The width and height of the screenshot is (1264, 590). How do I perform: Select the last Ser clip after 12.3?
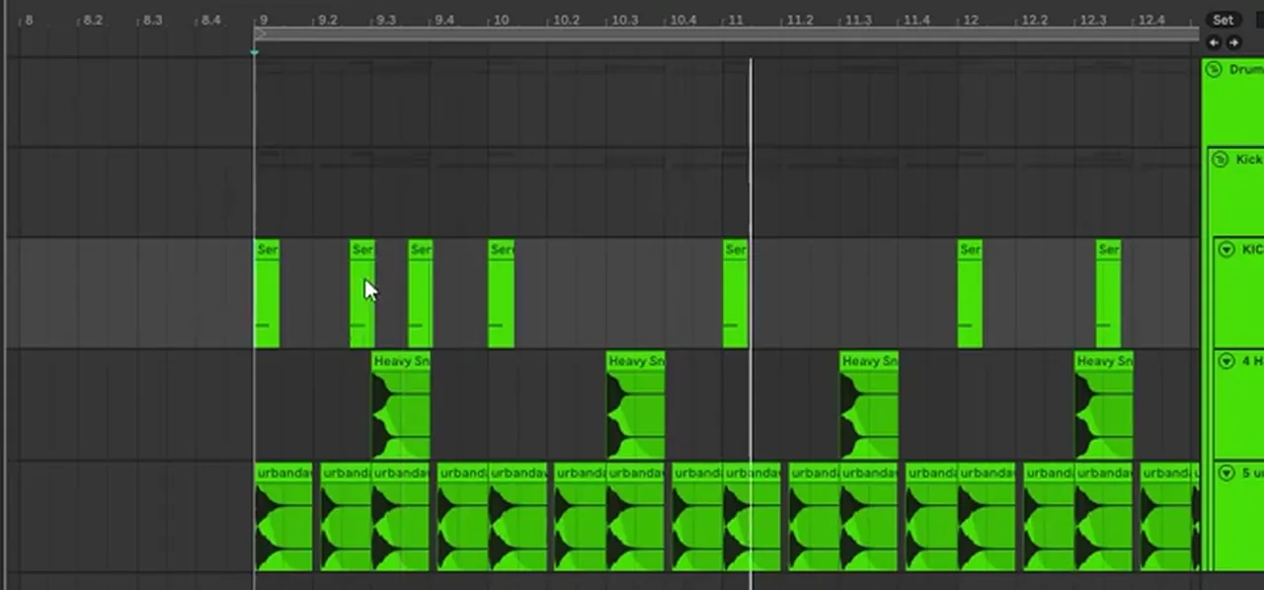pyautogui.click(x=1108, y=294)
